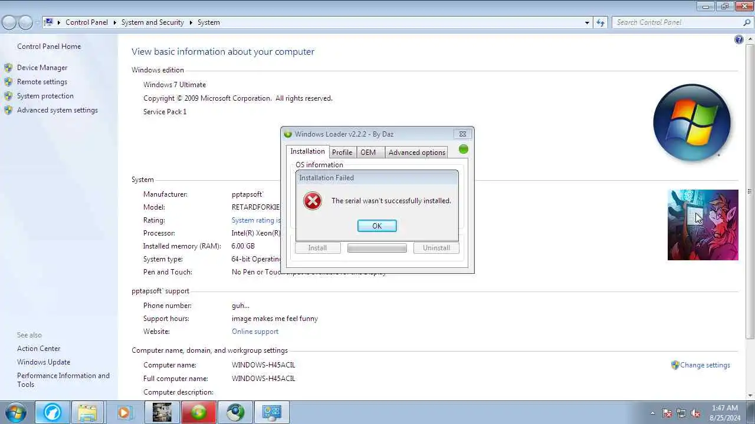This screenshot has width=755, height=424.
Task: Click the Install button in Windows Loader
Action: (317, 248)
